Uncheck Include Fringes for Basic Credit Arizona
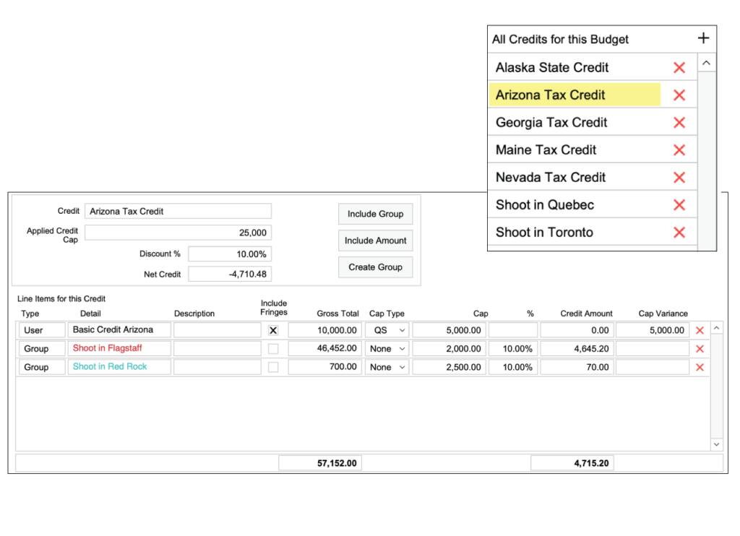The width and height of the screenshot is (740, 536). coord(273,330)
